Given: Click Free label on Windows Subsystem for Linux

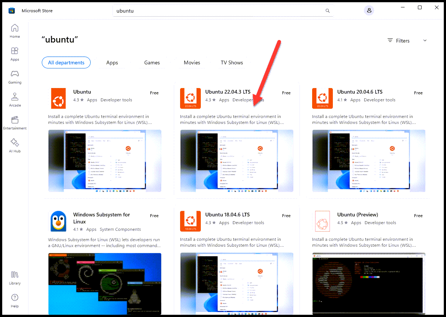Looking at the screenshot, I should pos(154,216).
